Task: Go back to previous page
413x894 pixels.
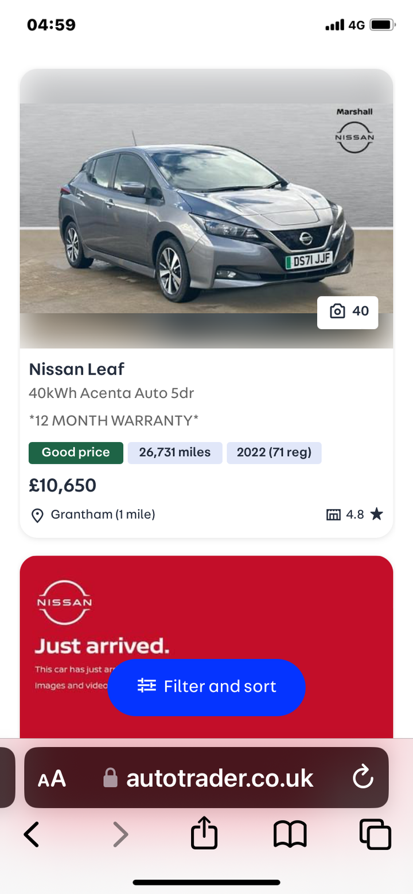Action: (x=32, y=834)
